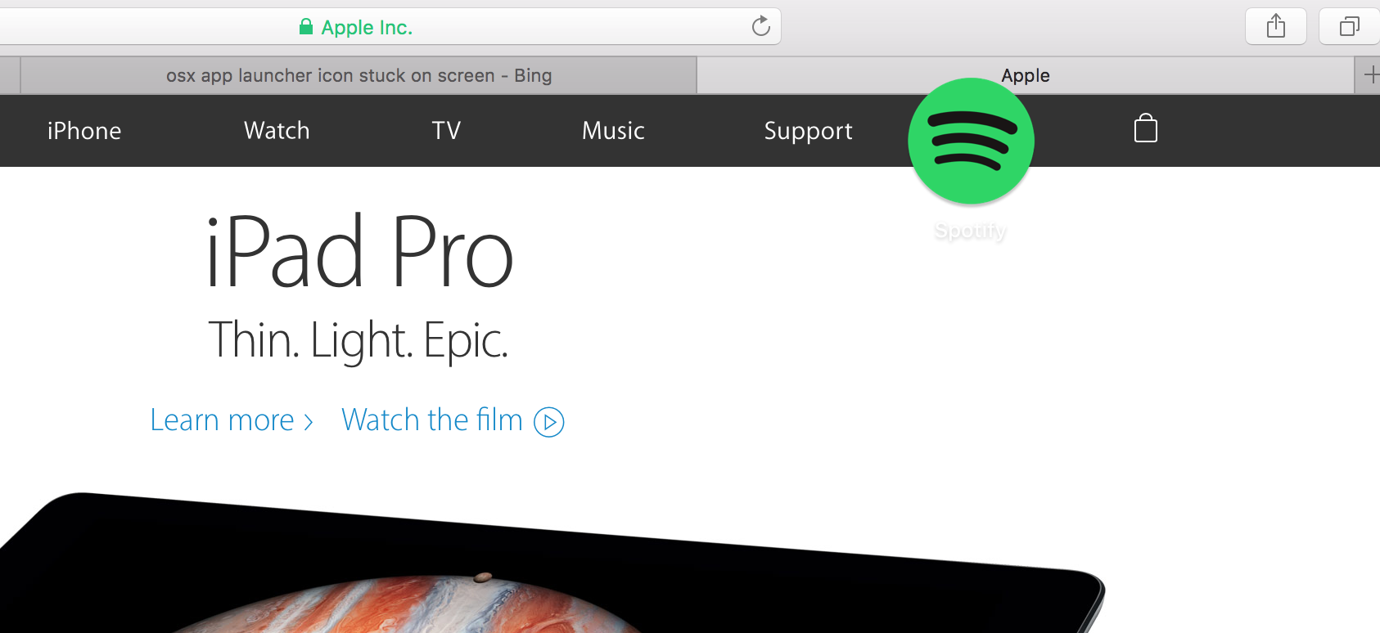Open the TV section

coord(446,131)
